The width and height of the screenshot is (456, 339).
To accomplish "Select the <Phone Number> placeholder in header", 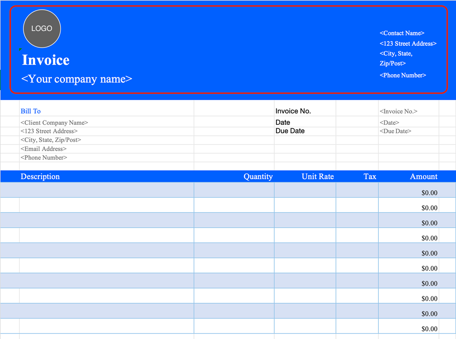I will pyautogui.click(x=403, y=75).
